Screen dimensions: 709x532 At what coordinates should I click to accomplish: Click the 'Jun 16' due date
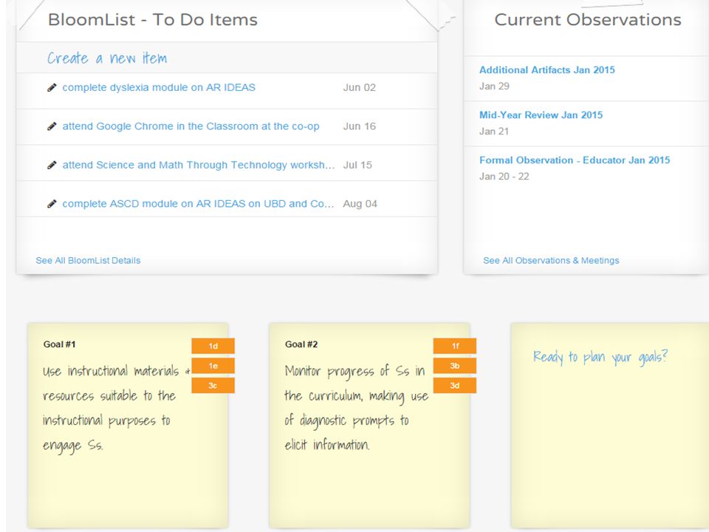click(360, 126)
